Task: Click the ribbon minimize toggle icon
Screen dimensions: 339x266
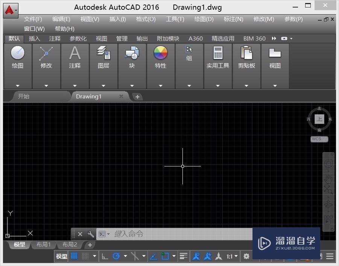Action: pos(284,38)
